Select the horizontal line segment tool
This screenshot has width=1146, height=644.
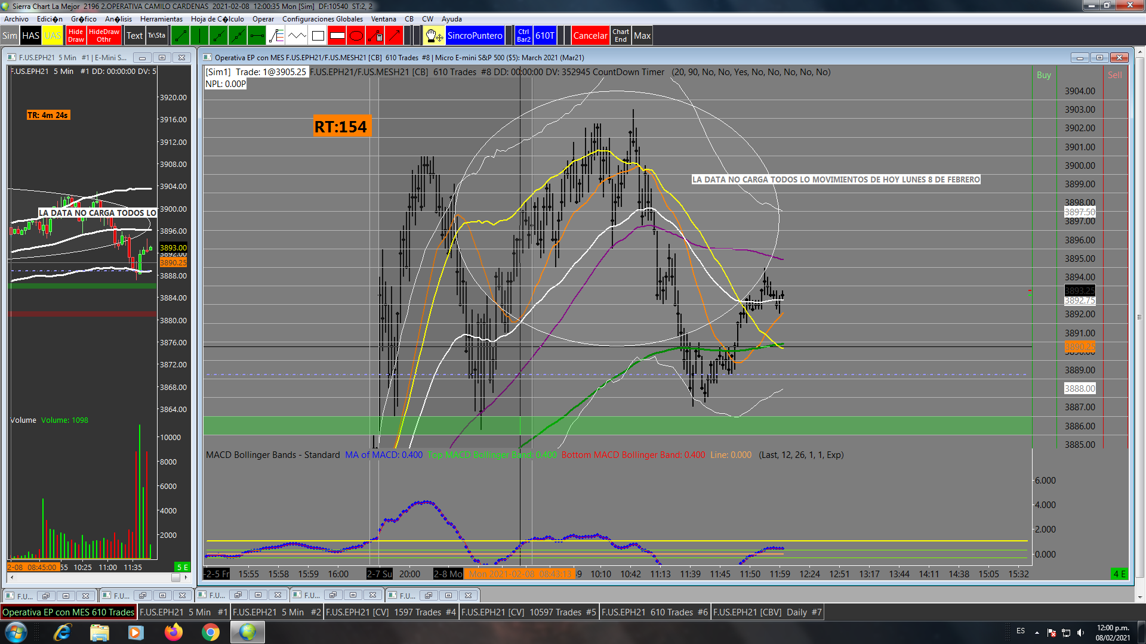click(x=257, y=36)
